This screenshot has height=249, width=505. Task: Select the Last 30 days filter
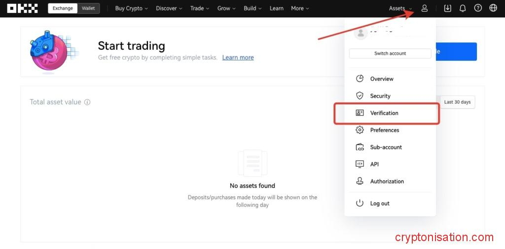click(x=457, y=102)
